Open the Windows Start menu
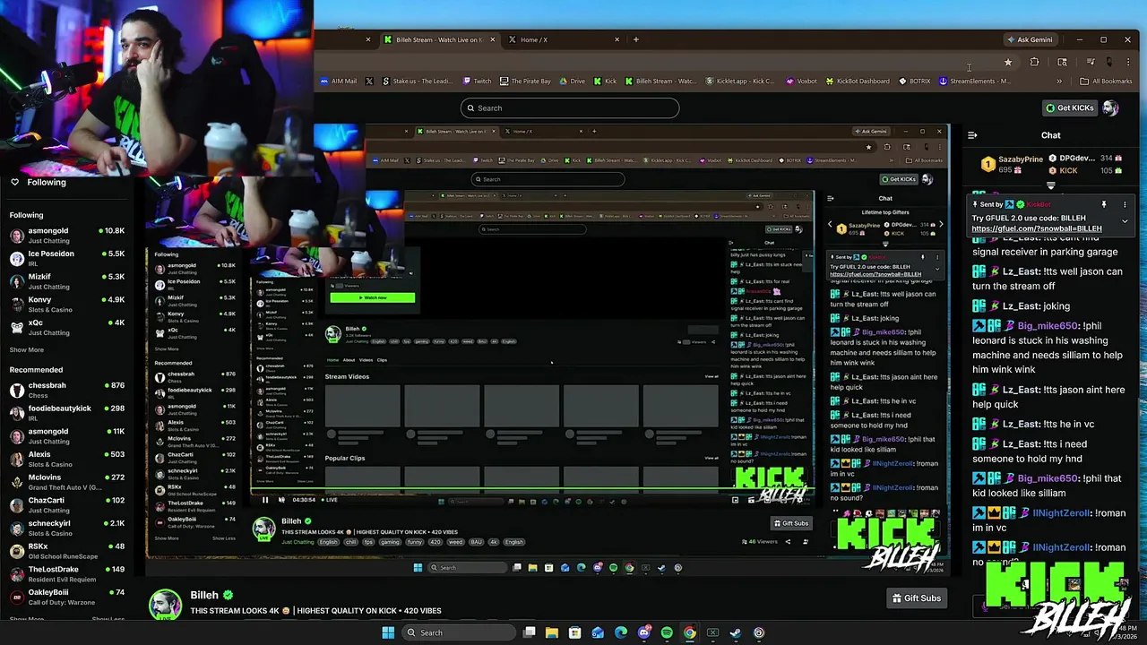This screenshot has width=1147, height=645. tap(388, 632)
